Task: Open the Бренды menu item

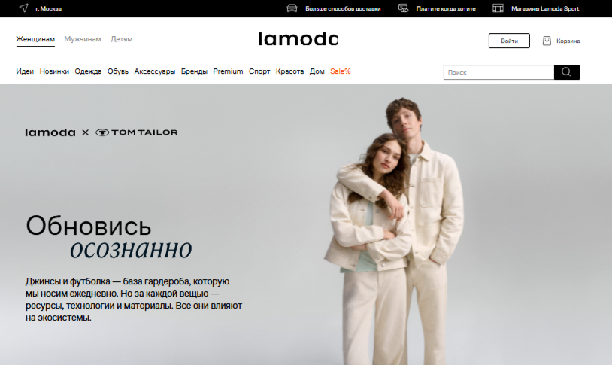Action: point(194,71)
